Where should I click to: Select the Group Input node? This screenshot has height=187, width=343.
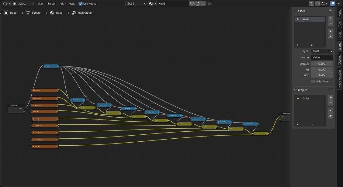pyautogui.click(x=16, y=109)
